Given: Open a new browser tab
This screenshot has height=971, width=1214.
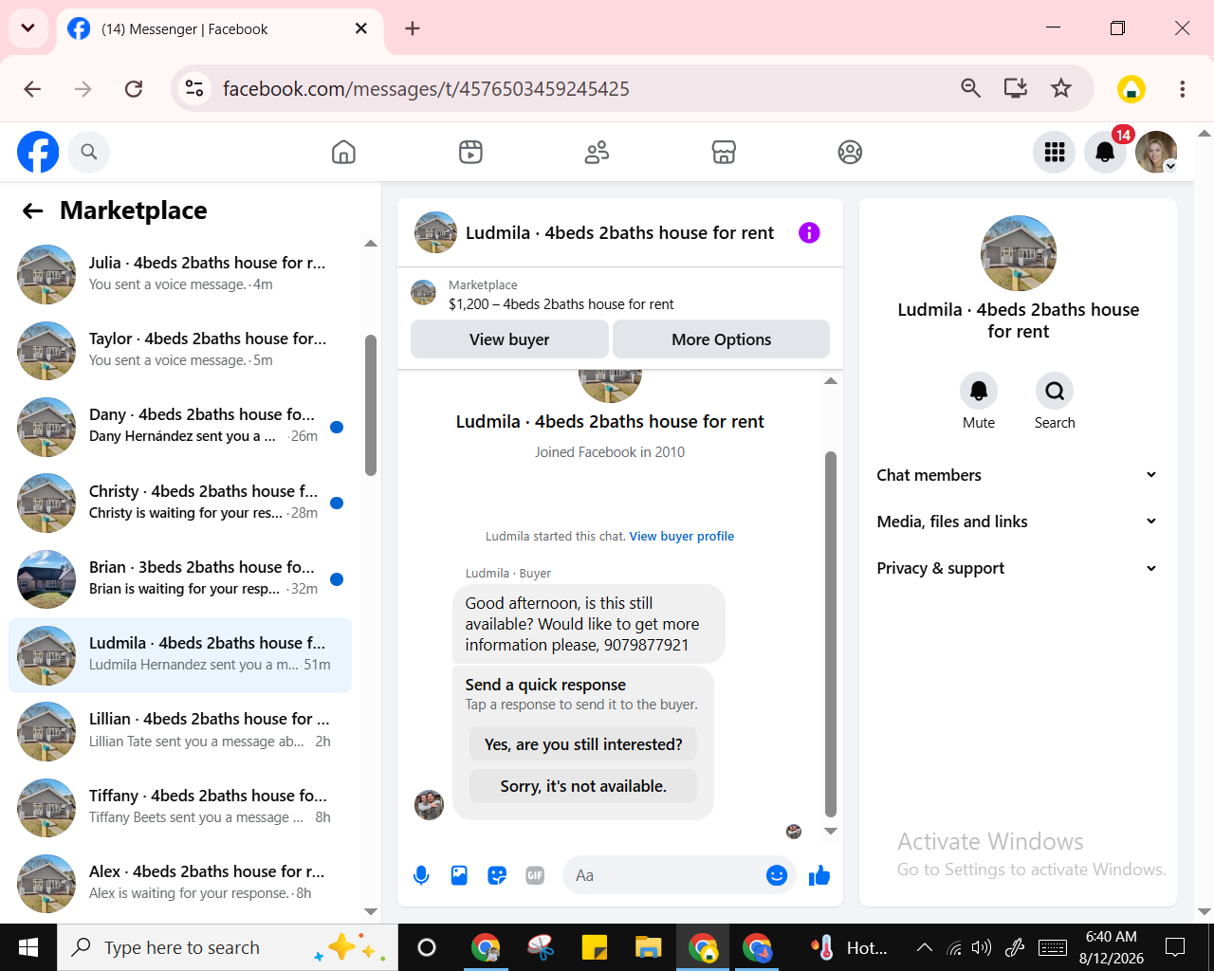Looking at the screenshot, I should click(412, 28).
